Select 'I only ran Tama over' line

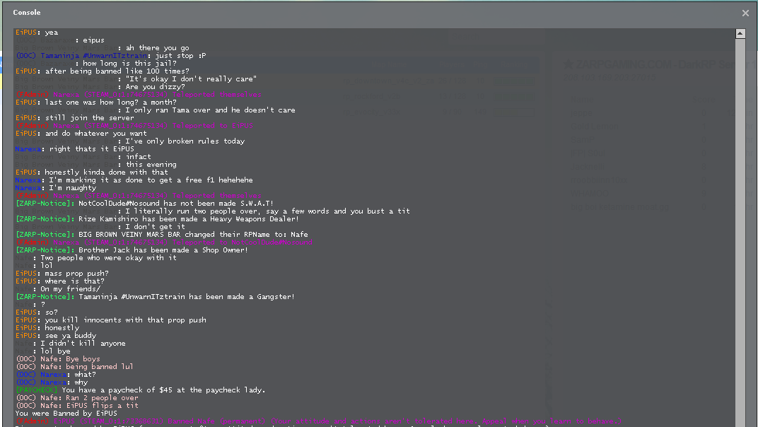pyautogui.click(x=155, y=110)
